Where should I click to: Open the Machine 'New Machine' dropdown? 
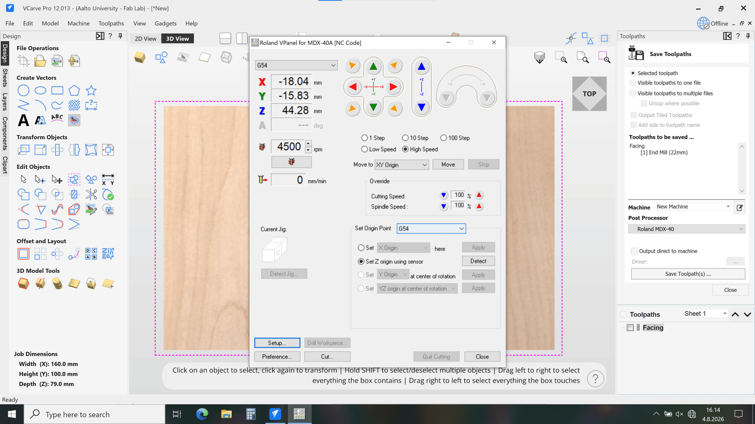693,207
